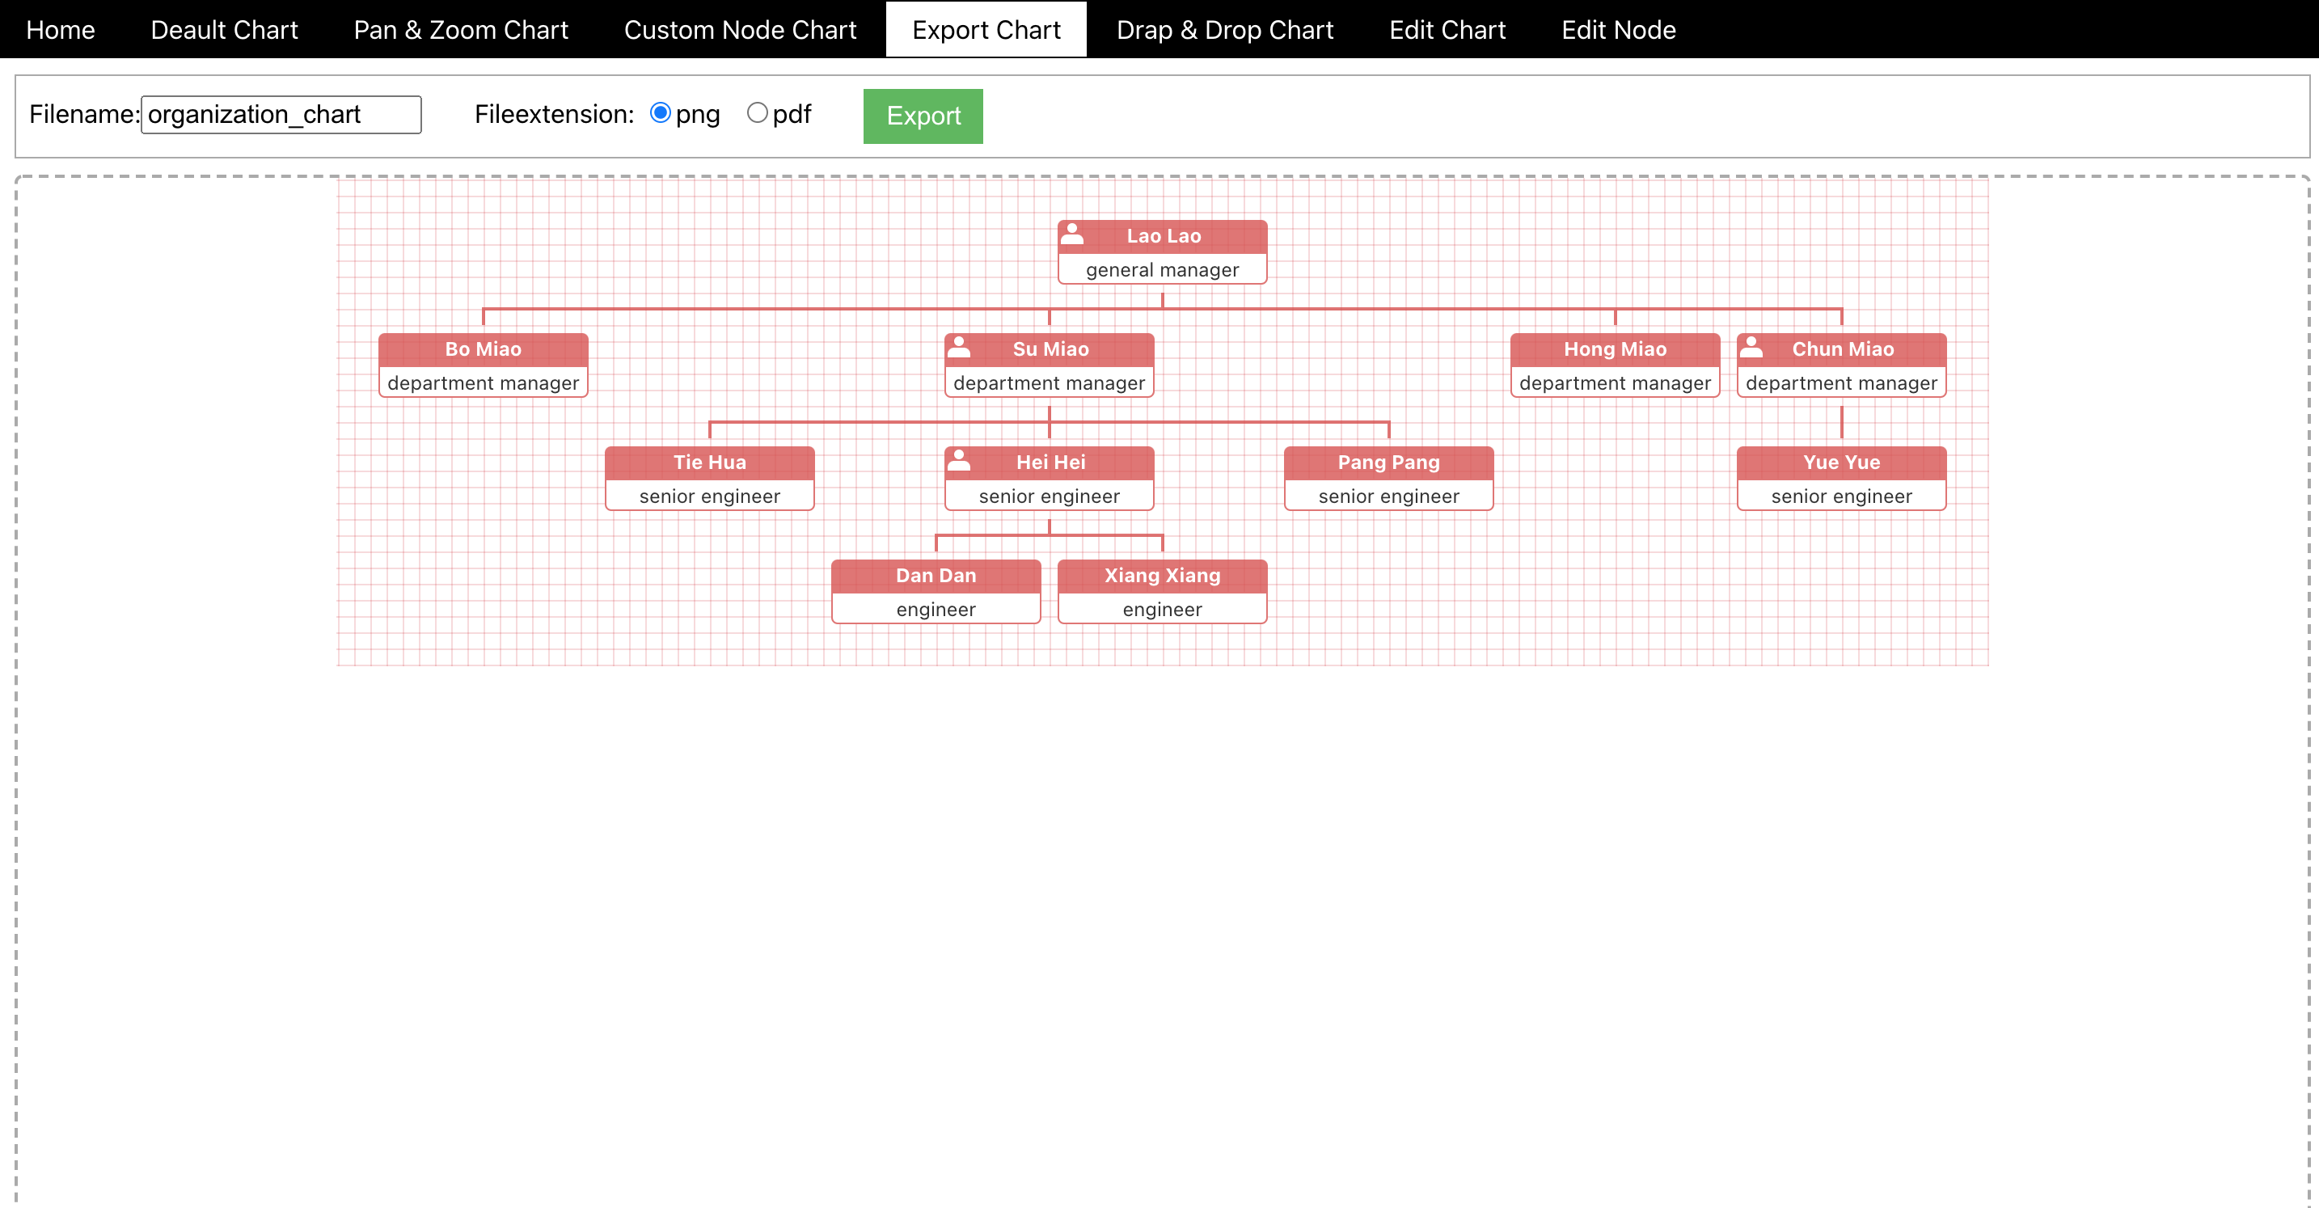This screenshot has height=1208, width=2319.
Task: Click the user icon on Hei Hei node
Action: (959, 461)
